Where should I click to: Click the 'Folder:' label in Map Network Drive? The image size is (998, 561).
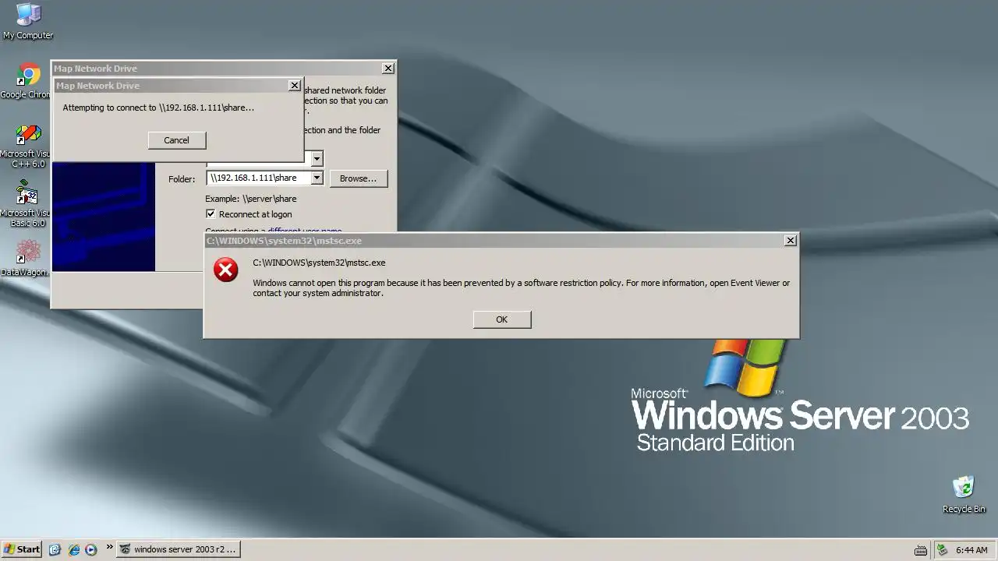coord(182,178)
